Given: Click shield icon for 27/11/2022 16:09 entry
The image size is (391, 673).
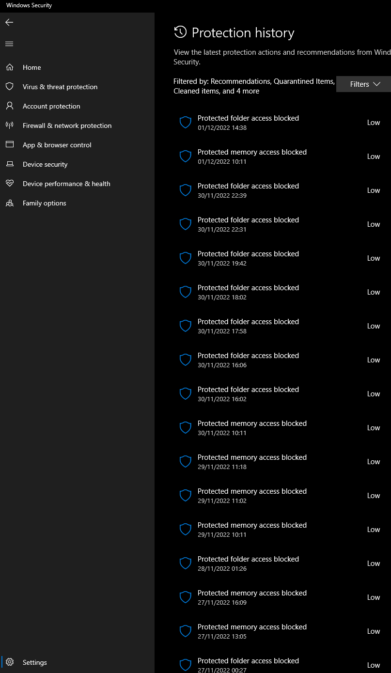Looking at the screenshot, I should 186,597.
